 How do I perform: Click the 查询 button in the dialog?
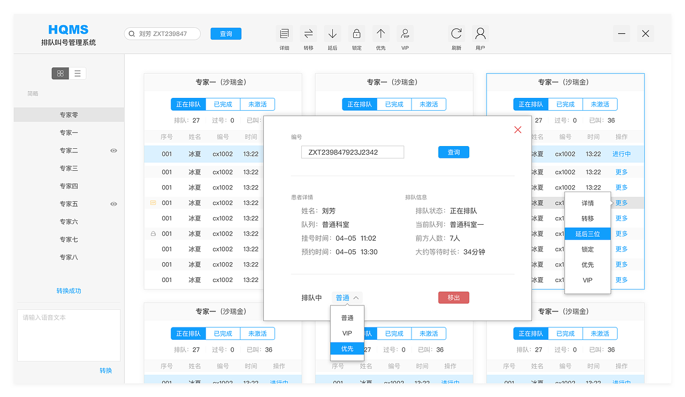point(453,152)
